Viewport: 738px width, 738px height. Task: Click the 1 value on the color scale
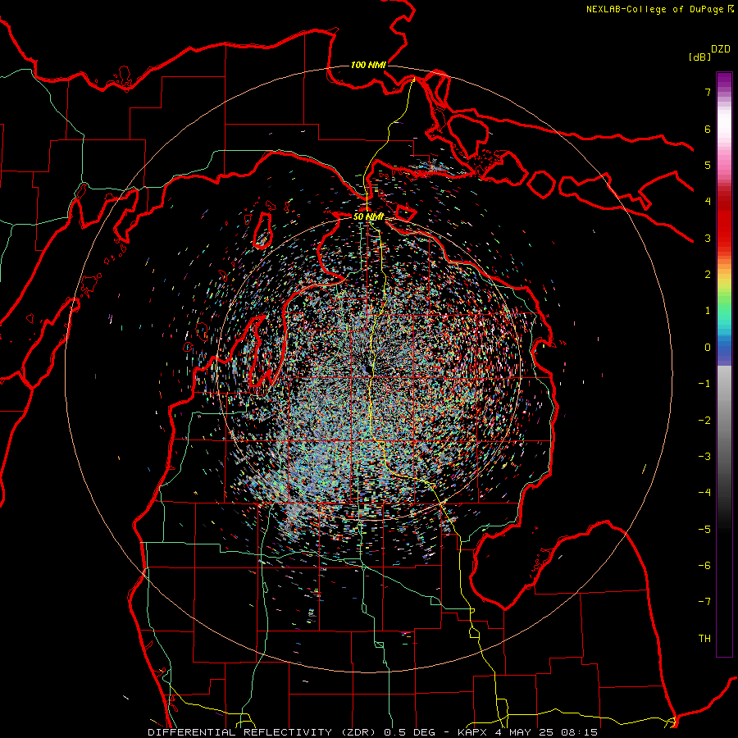click(708, 311)
